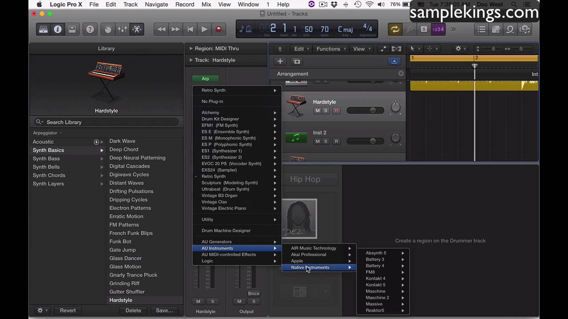Click the Save... button in Library
The height and width of the screenshot is (319, 568).
[x=164, y=311]
